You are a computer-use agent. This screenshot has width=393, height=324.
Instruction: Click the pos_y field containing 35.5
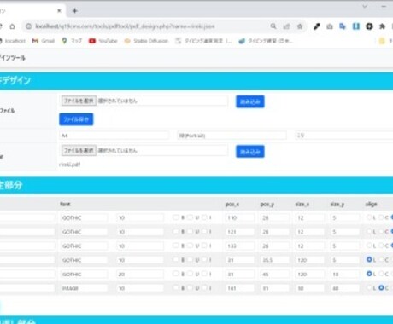275,260
